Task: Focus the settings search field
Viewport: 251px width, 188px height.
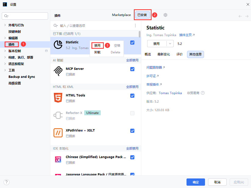Action: point(25,16)
